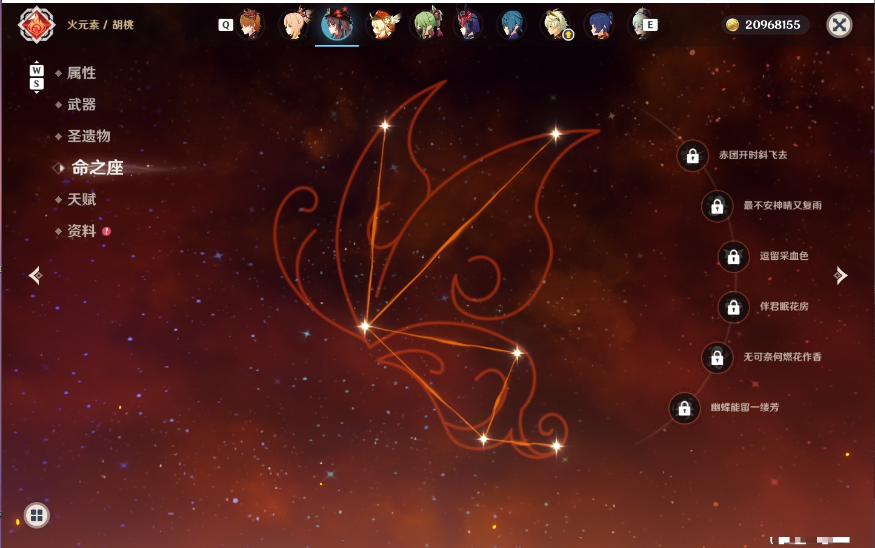Click the E next-character key hint
Screen dimensions: 875x548
(x=650, y=25)
